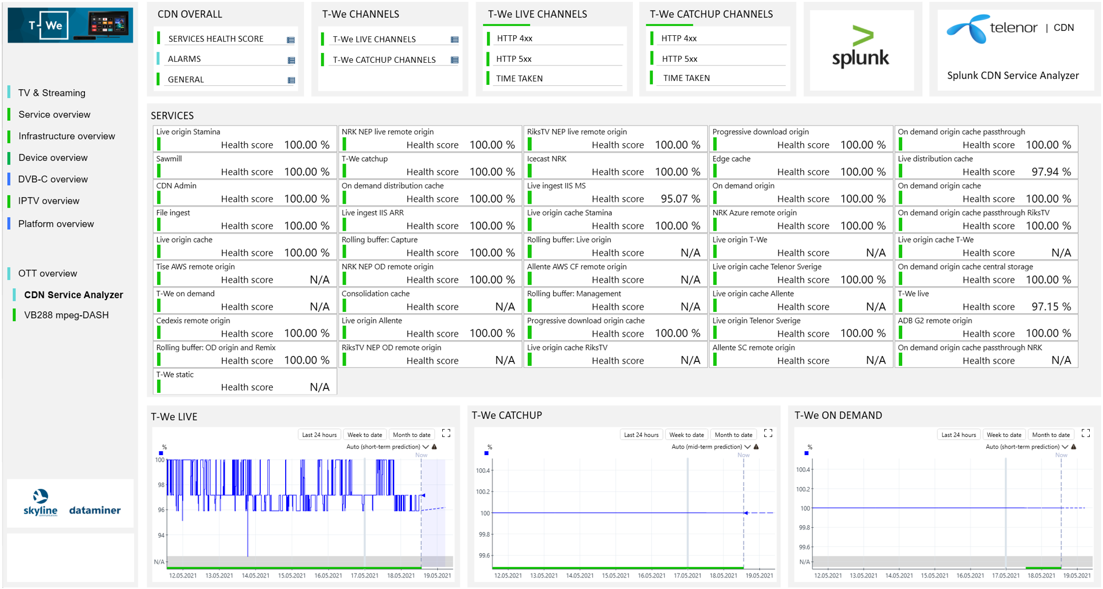Click SERVICES HEALTH SCORE entry
Image resolution: width=1103 pixels, height=589 pixels.
click(x=216, y=39)
